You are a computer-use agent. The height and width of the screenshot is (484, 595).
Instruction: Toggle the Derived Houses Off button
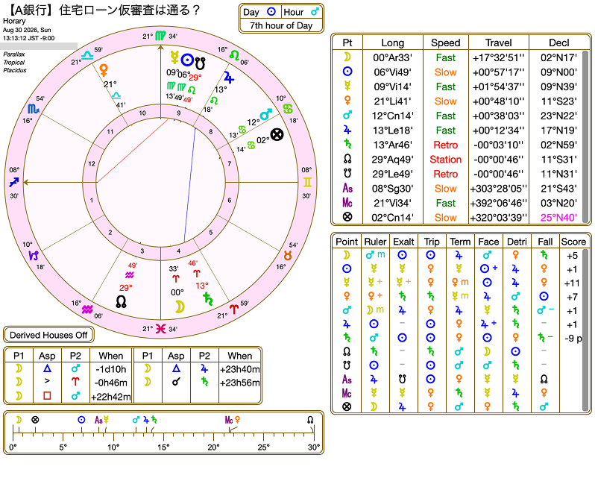[x=48, y=335]
